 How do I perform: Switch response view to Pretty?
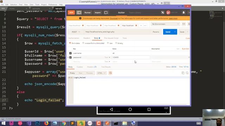point(72,73)
